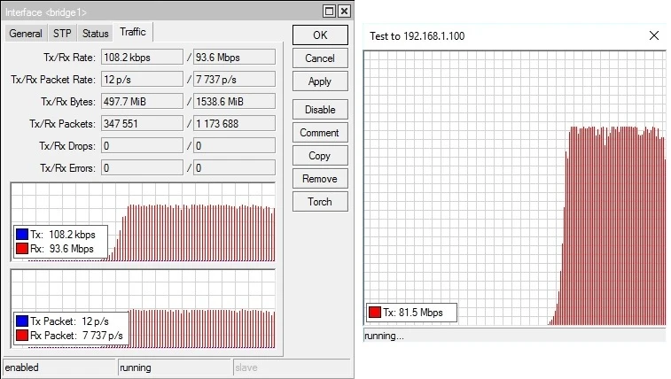Cancel the interface dialog
This screenshot has height=379, width=671.
320,58
